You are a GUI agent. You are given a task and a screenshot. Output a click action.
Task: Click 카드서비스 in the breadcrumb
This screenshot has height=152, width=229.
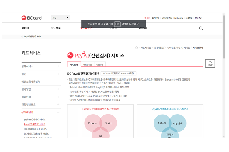click(x=146, y=47)
